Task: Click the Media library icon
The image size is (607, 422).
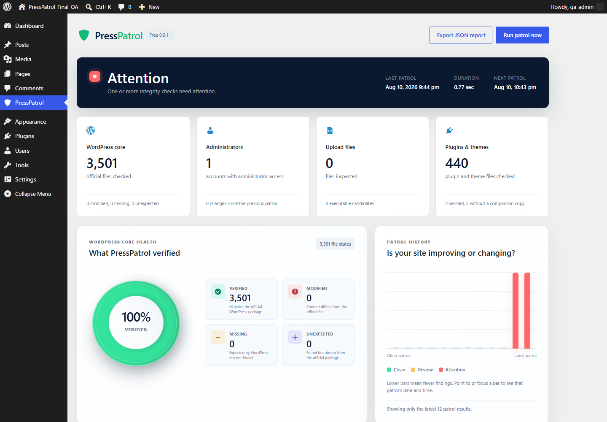Action: coord(8,59)
